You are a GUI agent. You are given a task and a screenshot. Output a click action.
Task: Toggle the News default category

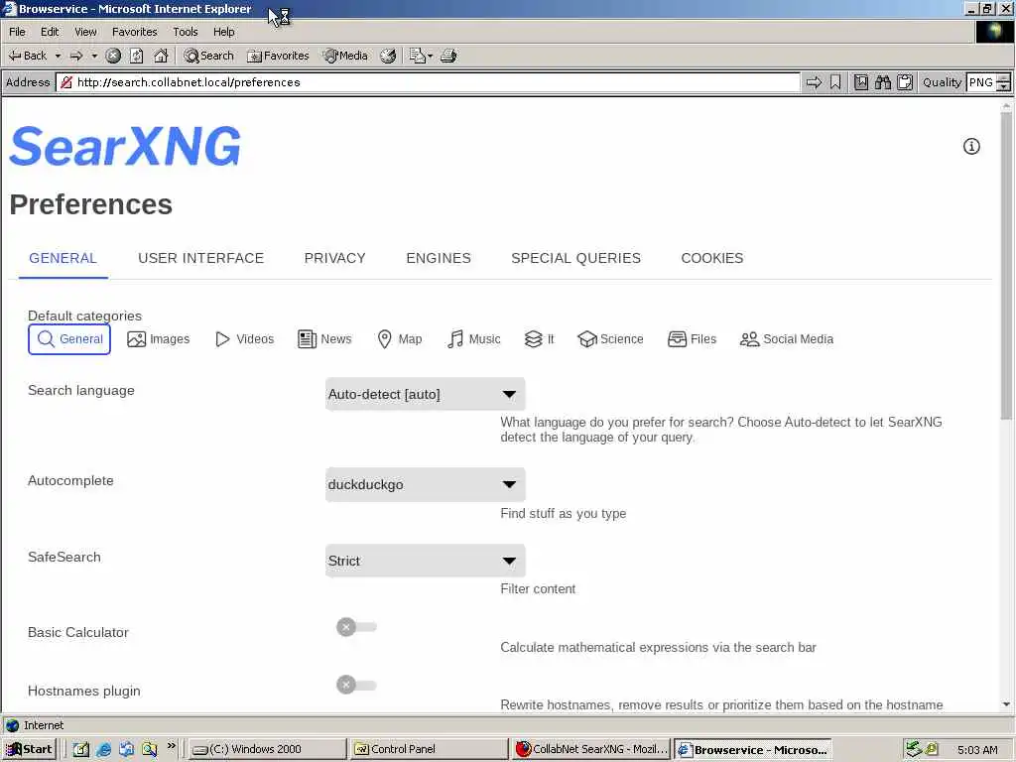tap(324, 339)
